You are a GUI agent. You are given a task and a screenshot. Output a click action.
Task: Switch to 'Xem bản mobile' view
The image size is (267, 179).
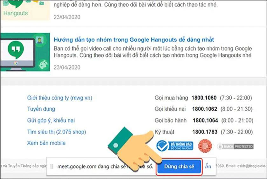[46, 143]
